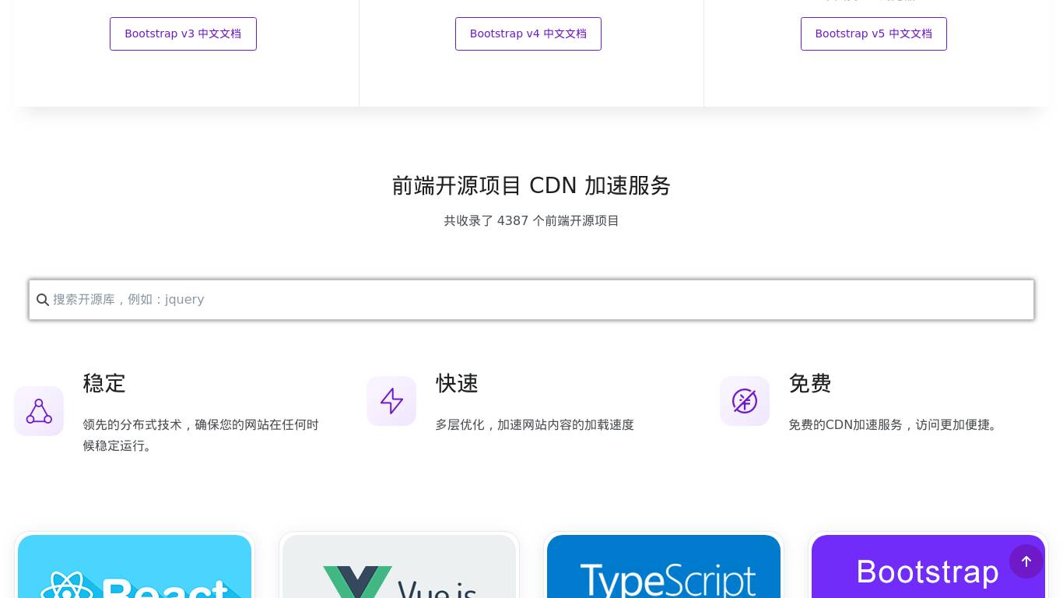Click the 稳定 network nodes icon

coord(39,411)
